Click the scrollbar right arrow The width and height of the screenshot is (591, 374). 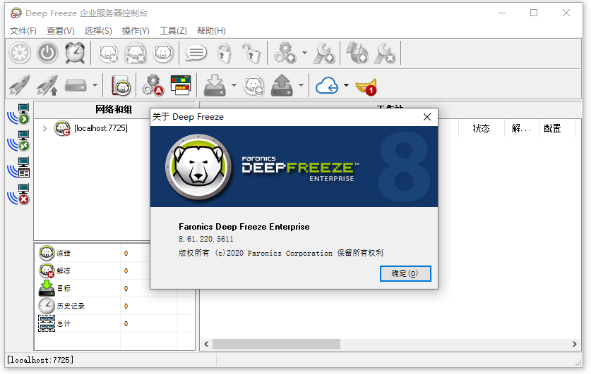point(574,344)
